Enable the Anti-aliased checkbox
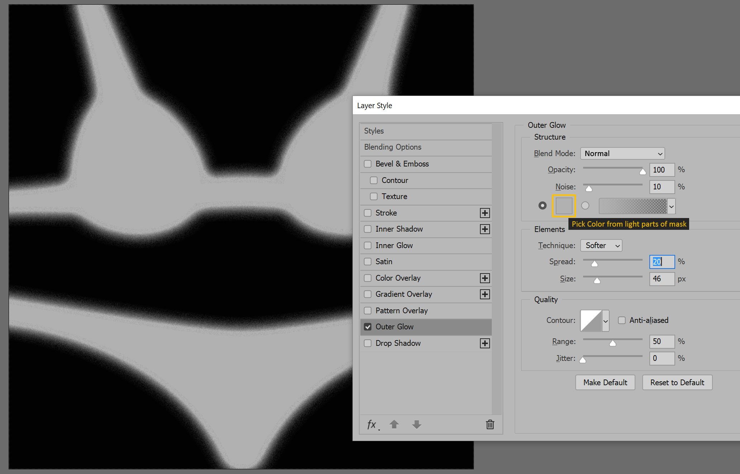This screenshot has height=474, width=740. pyautogui.click(x=622, y=320)
